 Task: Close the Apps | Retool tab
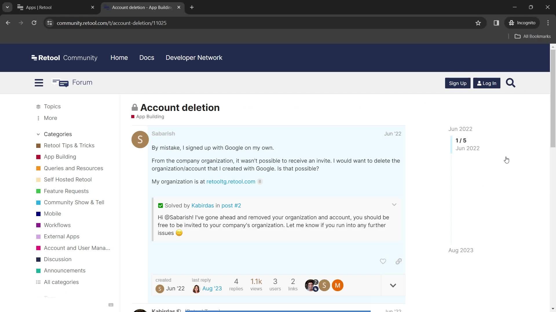[92, 7]
